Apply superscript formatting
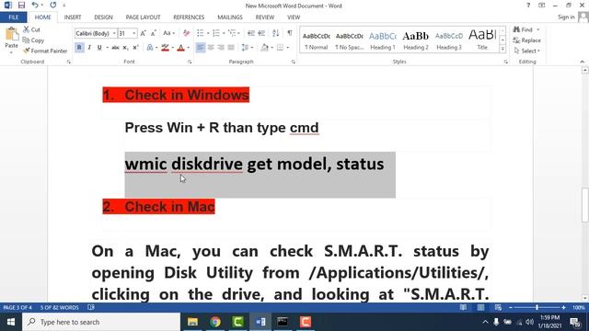This screenshot has width=589, height=331. point(135,48)
